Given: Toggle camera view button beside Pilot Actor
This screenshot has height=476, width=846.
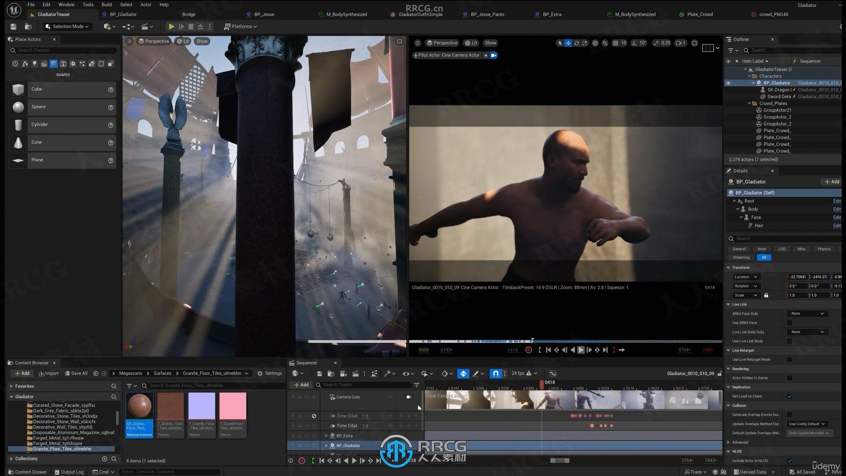Looking at the screenshot, I should 494,55.
